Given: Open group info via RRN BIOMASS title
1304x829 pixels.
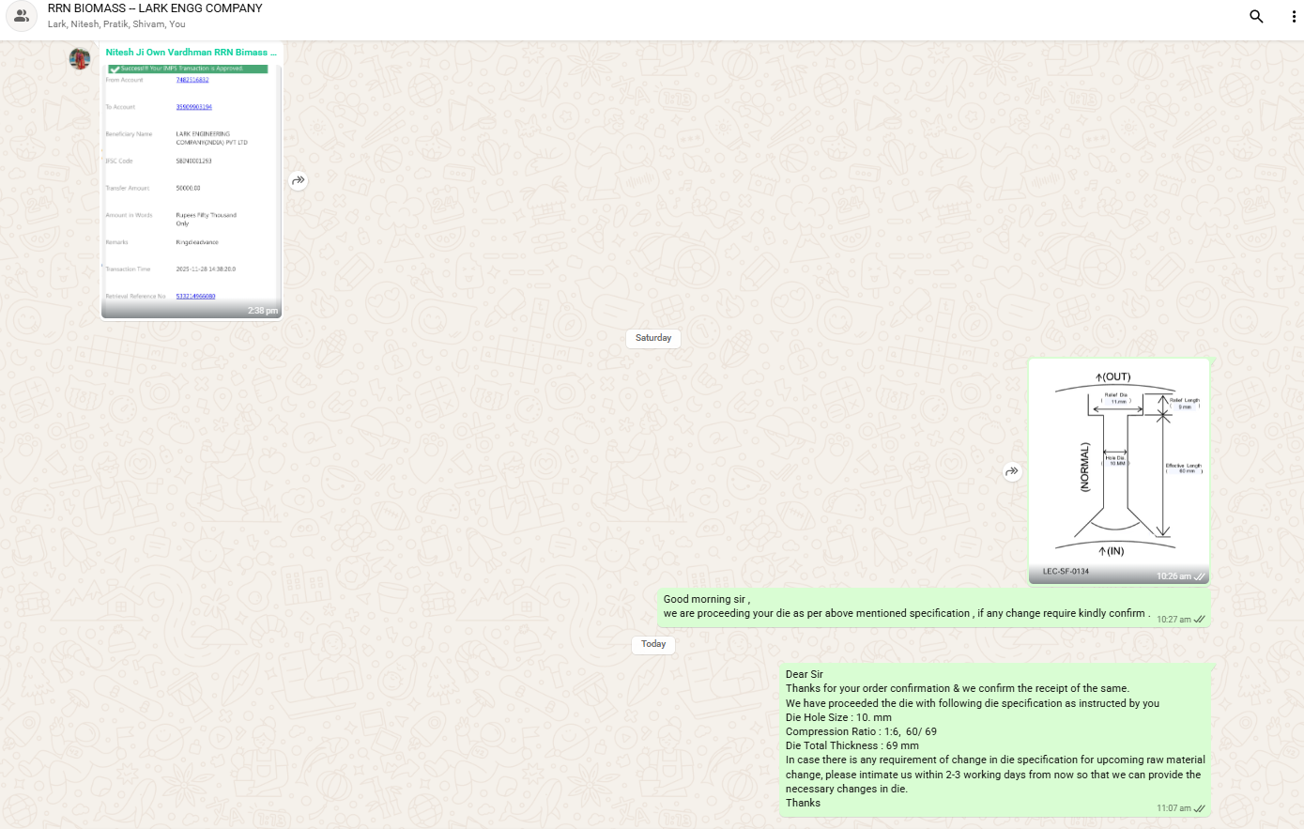Looking at the screenshot, I should [x=155, y=8].
